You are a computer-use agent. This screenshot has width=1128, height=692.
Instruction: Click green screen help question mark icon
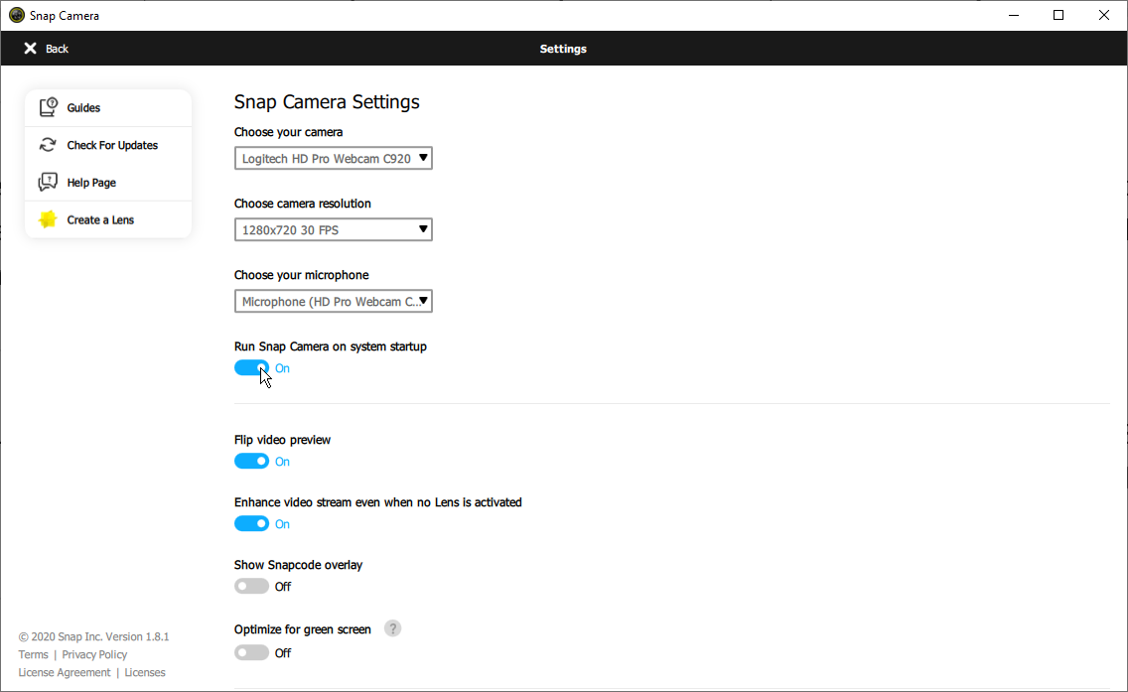click(x=393, y=628)
